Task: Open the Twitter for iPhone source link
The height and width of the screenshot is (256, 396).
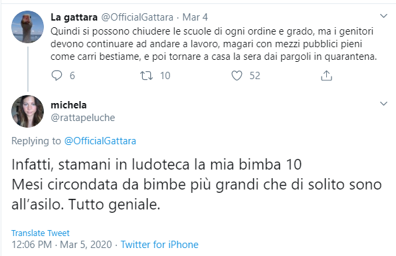Action: pos(159,245)
